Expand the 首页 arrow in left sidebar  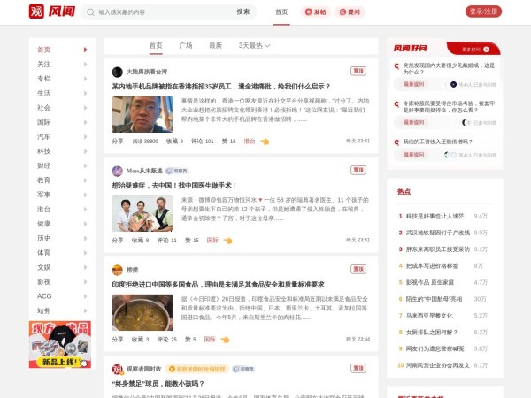coord(86,50)
